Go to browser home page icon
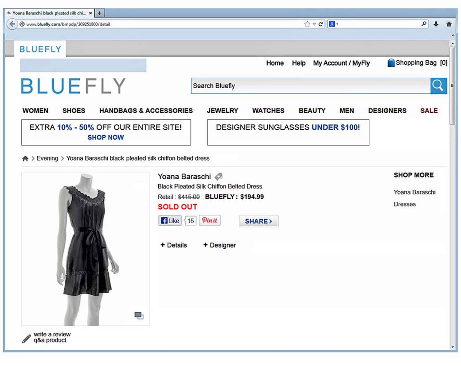The image size is (461, 366). point(449,24)
